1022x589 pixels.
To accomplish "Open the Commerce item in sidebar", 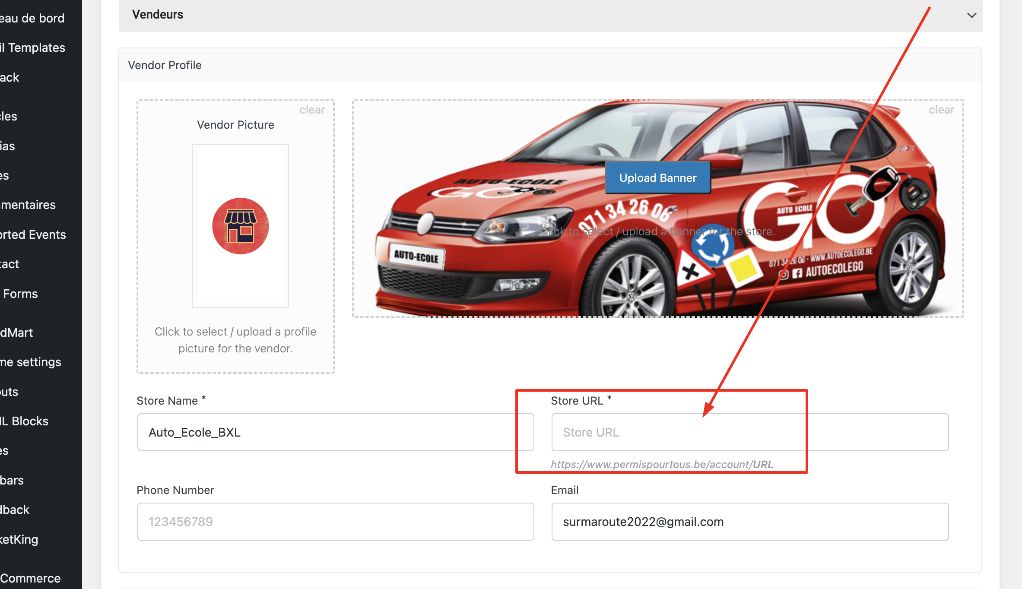I will (x=30, y=578).
